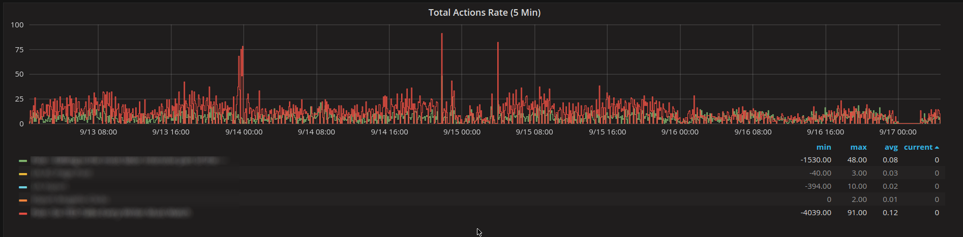963x237 pixels.
Task: Click the cyan legend color line
Action: click(23, 187)
